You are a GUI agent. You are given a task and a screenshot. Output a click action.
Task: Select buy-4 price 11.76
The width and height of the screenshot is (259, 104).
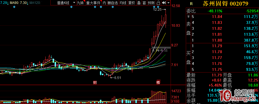pyautogui.click(x=217, y=64)
